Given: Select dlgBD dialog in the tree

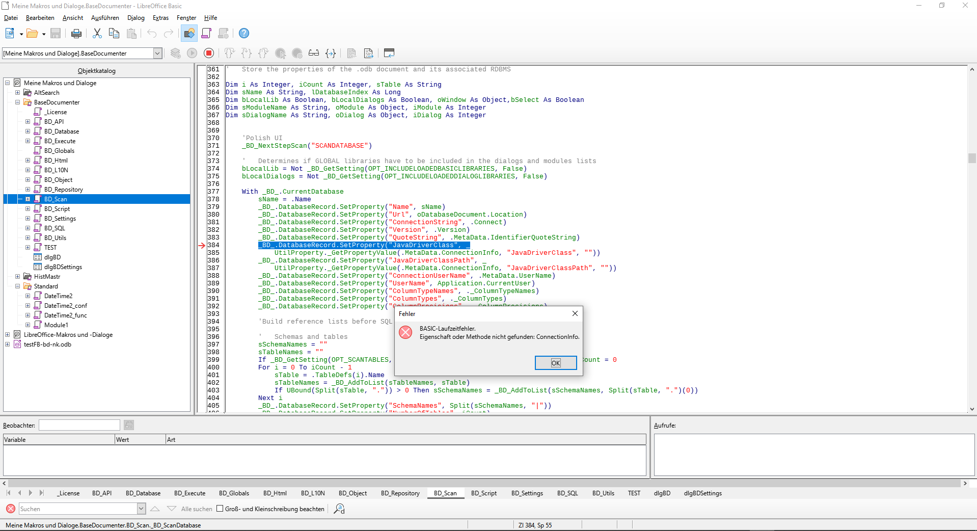Looking at the screenshot, I should click(x=52, y=257).
